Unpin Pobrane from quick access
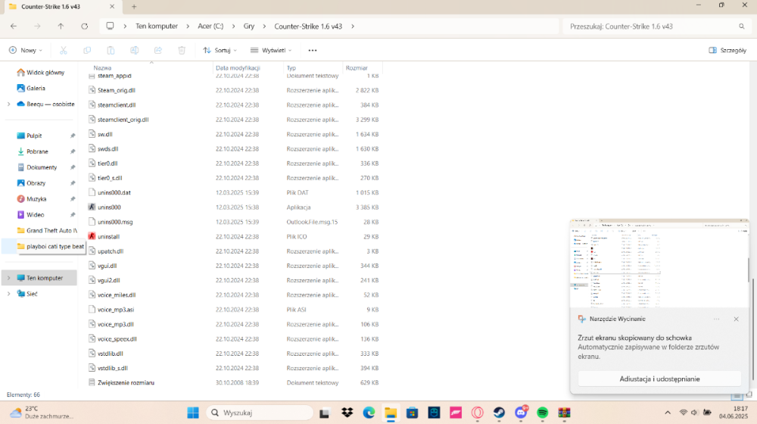 pyautogui.click(x=73, y=151)
